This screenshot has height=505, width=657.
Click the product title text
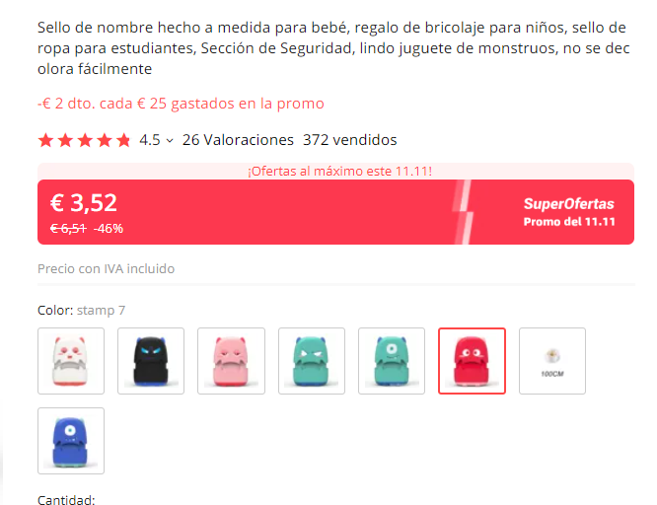point(333,47)
